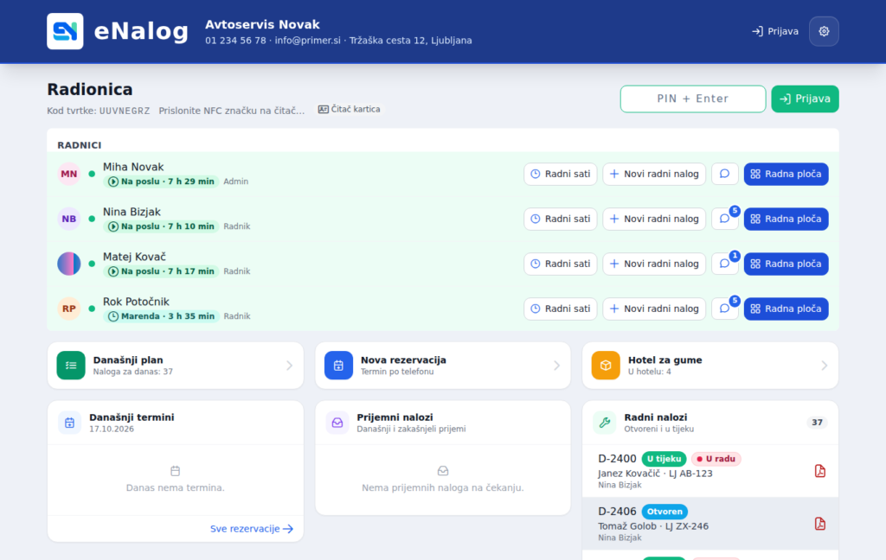The height and width of the screenshot is (560, 886).
Task: Click Matej Kovač's avatar picture
Action: pos(69,264)
